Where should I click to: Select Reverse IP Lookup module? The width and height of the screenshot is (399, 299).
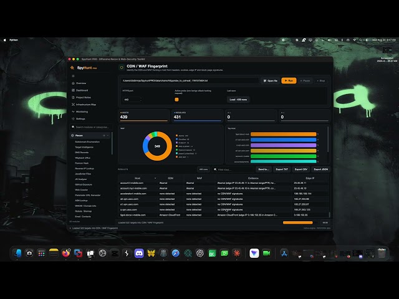pyautogui.click(x=85, y=169)
